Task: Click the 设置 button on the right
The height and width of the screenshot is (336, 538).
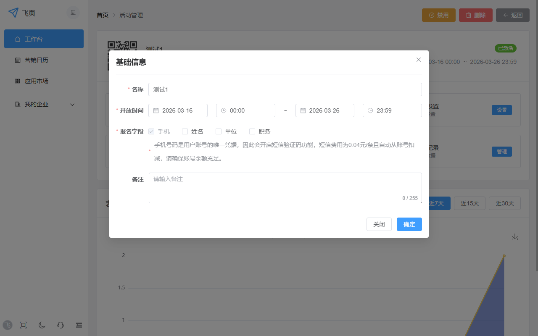Action: pos(501,110)
